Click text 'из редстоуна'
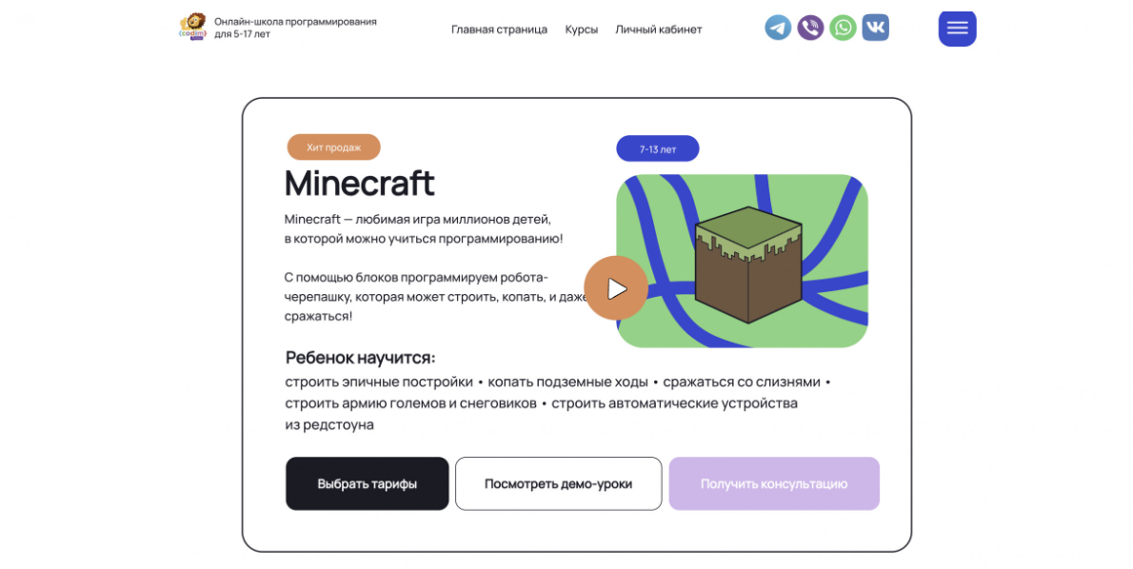This screenshot has width=1133, height=569. pyautogui.click(x=329, y=424)
